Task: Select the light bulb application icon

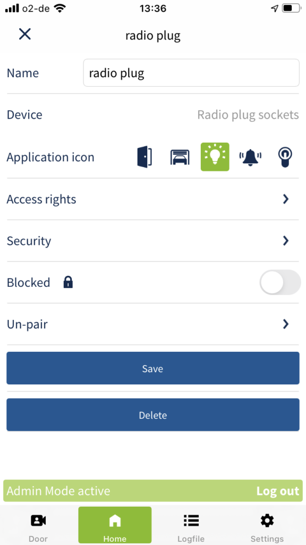Action: 215,157
